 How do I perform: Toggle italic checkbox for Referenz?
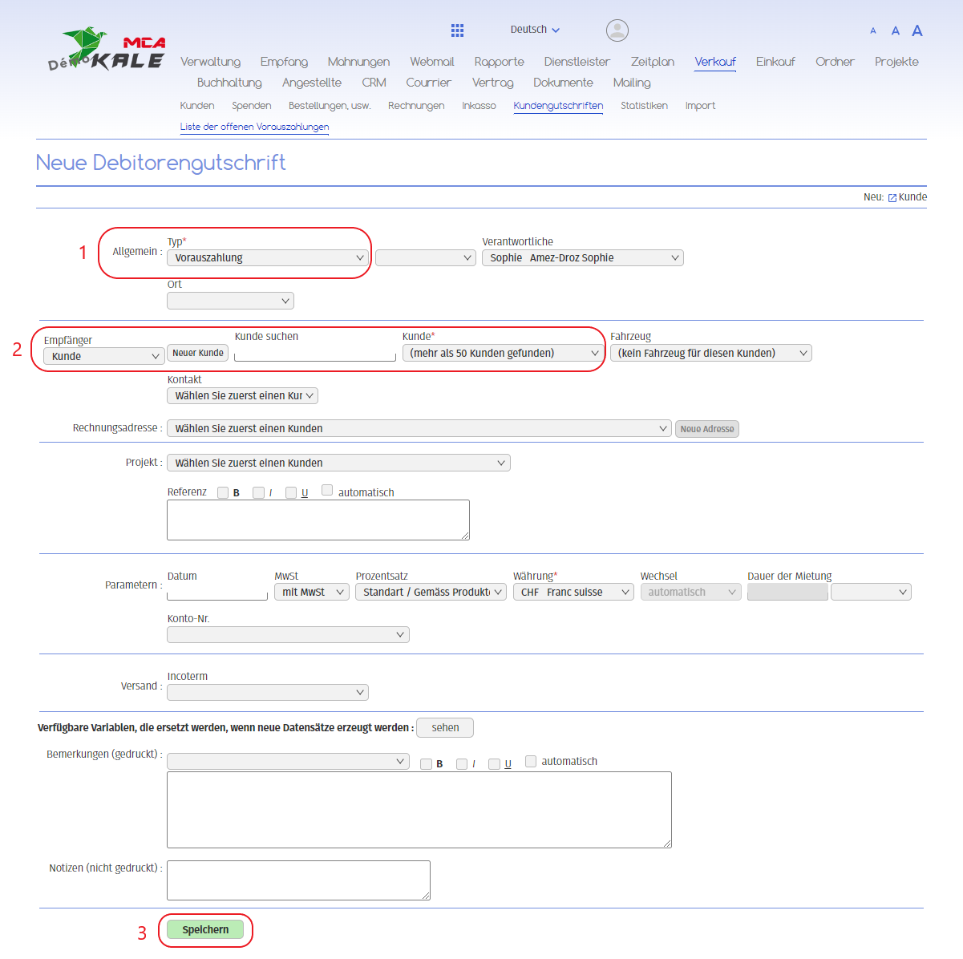(x=258, y=492)
